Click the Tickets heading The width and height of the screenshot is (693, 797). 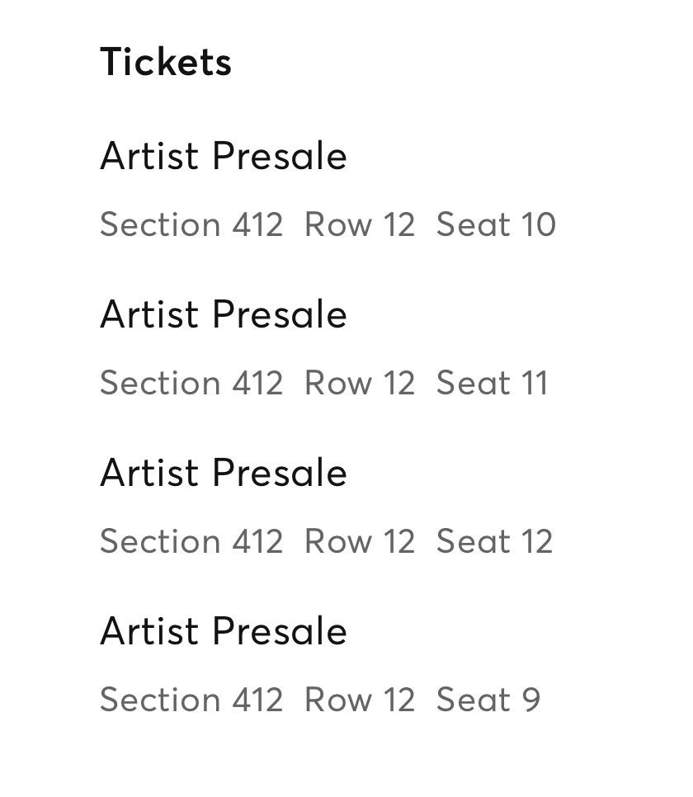click(x=166, y=63)
